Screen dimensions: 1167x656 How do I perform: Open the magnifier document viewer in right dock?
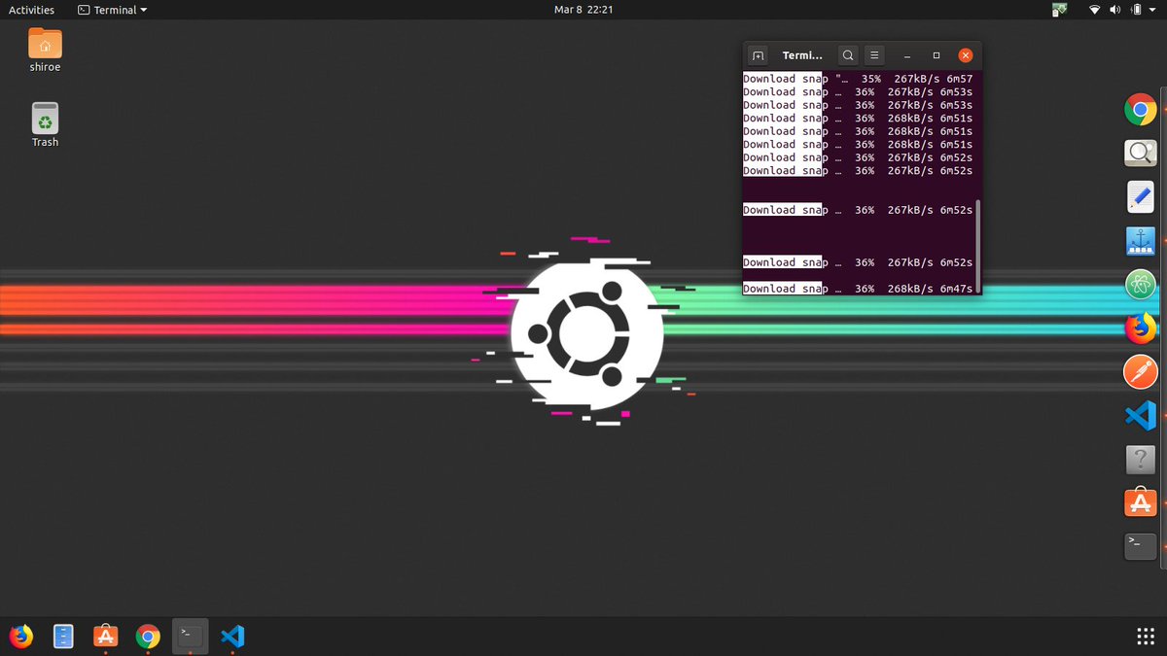point(1140,153)
